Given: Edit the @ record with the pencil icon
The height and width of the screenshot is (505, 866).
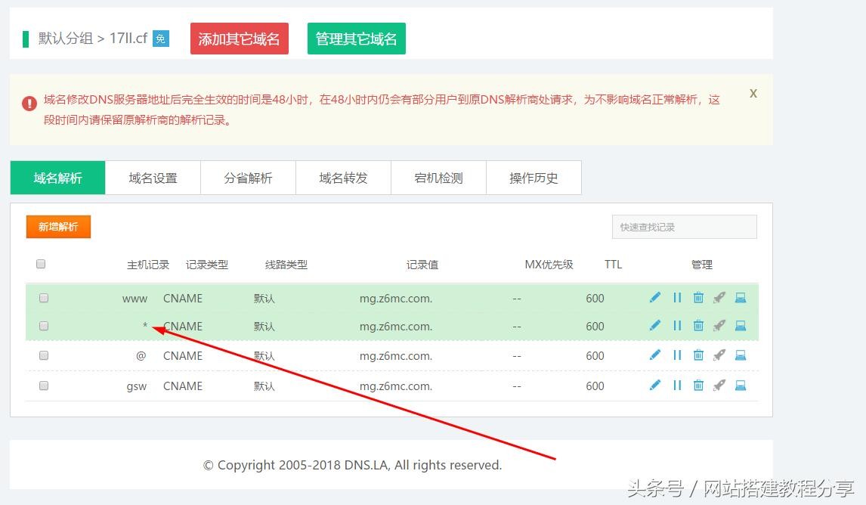Looking at the screenshot, I should (655, 355).
